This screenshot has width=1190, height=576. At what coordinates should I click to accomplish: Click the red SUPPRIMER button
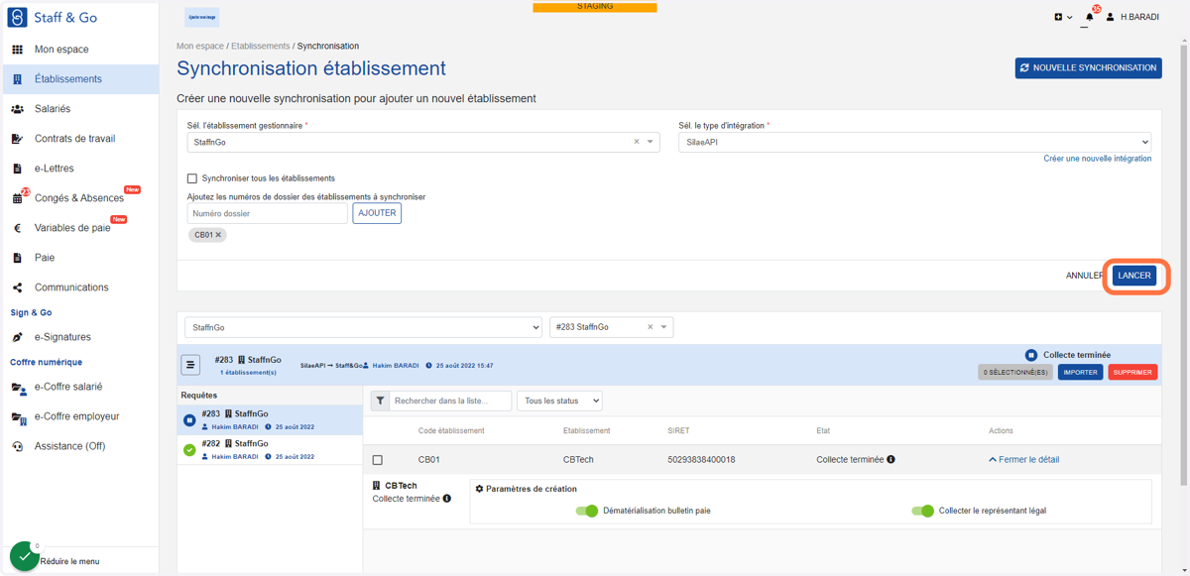tap(1132, 372)
